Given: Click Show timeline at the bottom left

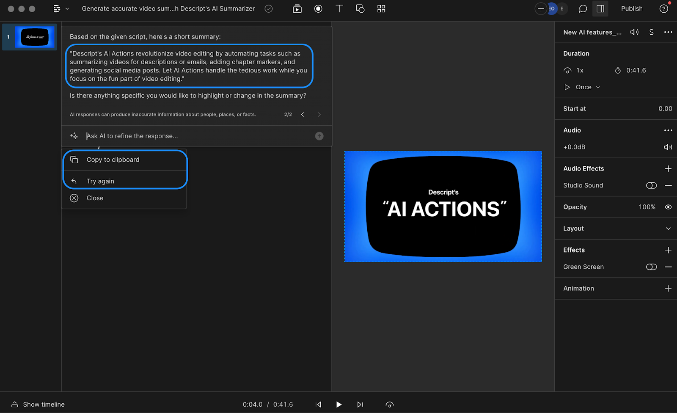Looking at the screenshot, I should point(43,404).
